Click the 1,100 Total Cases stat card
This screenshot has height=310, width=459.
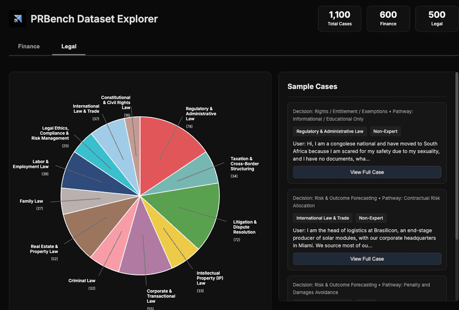click(339, 19)
